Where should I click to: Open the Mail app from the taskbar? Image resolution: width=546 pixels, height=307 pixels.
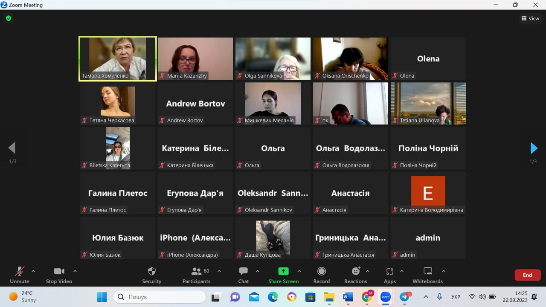(x=254, y=297)
